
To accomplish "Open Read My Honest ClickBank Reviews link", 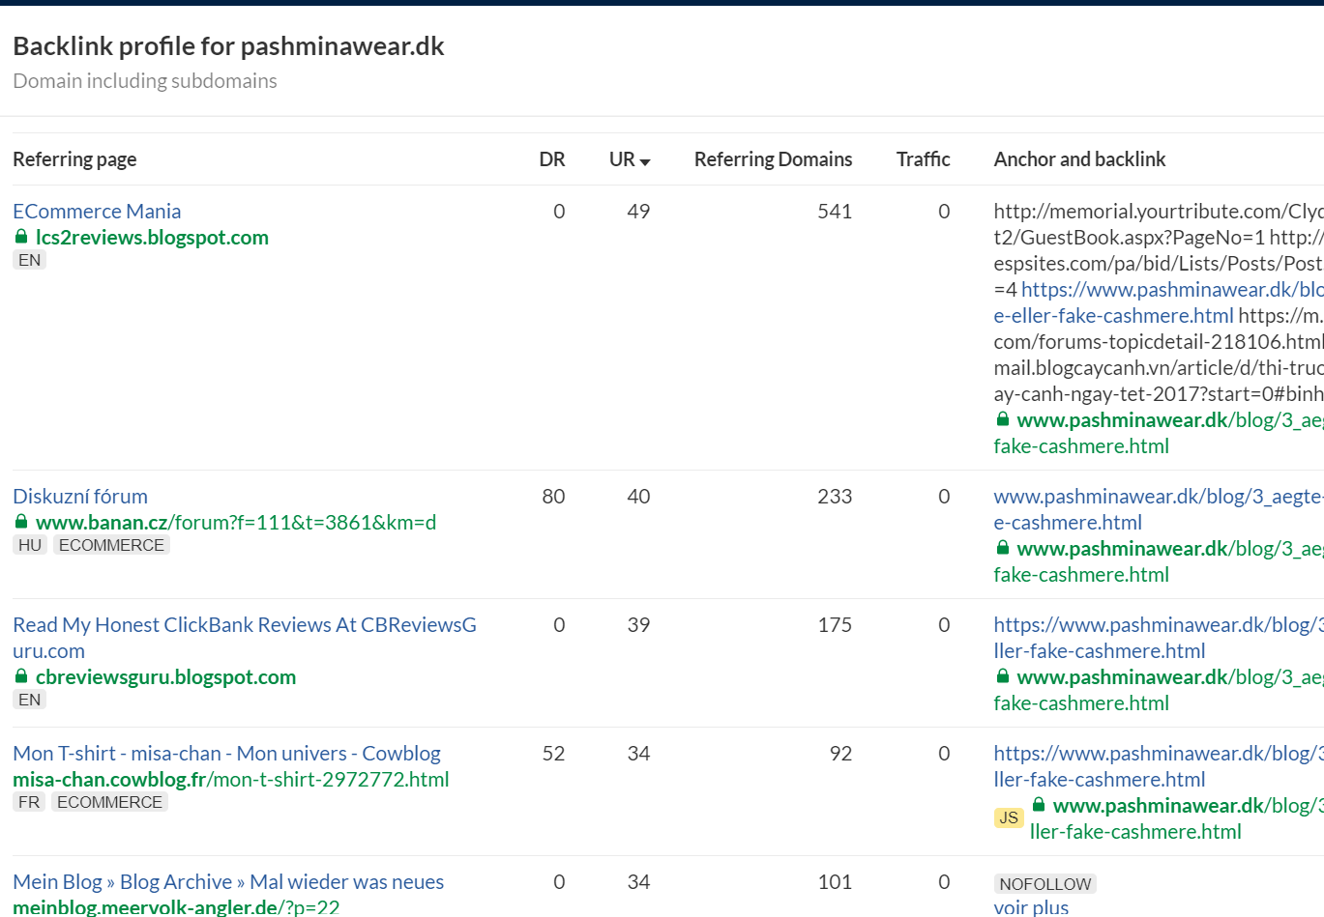I will click(244, 625).
